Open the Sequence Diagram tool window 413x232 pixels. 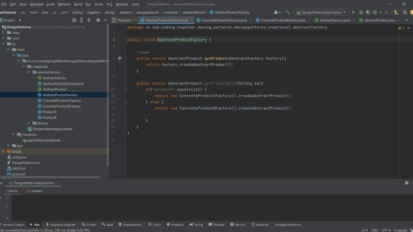click(61, 225)
